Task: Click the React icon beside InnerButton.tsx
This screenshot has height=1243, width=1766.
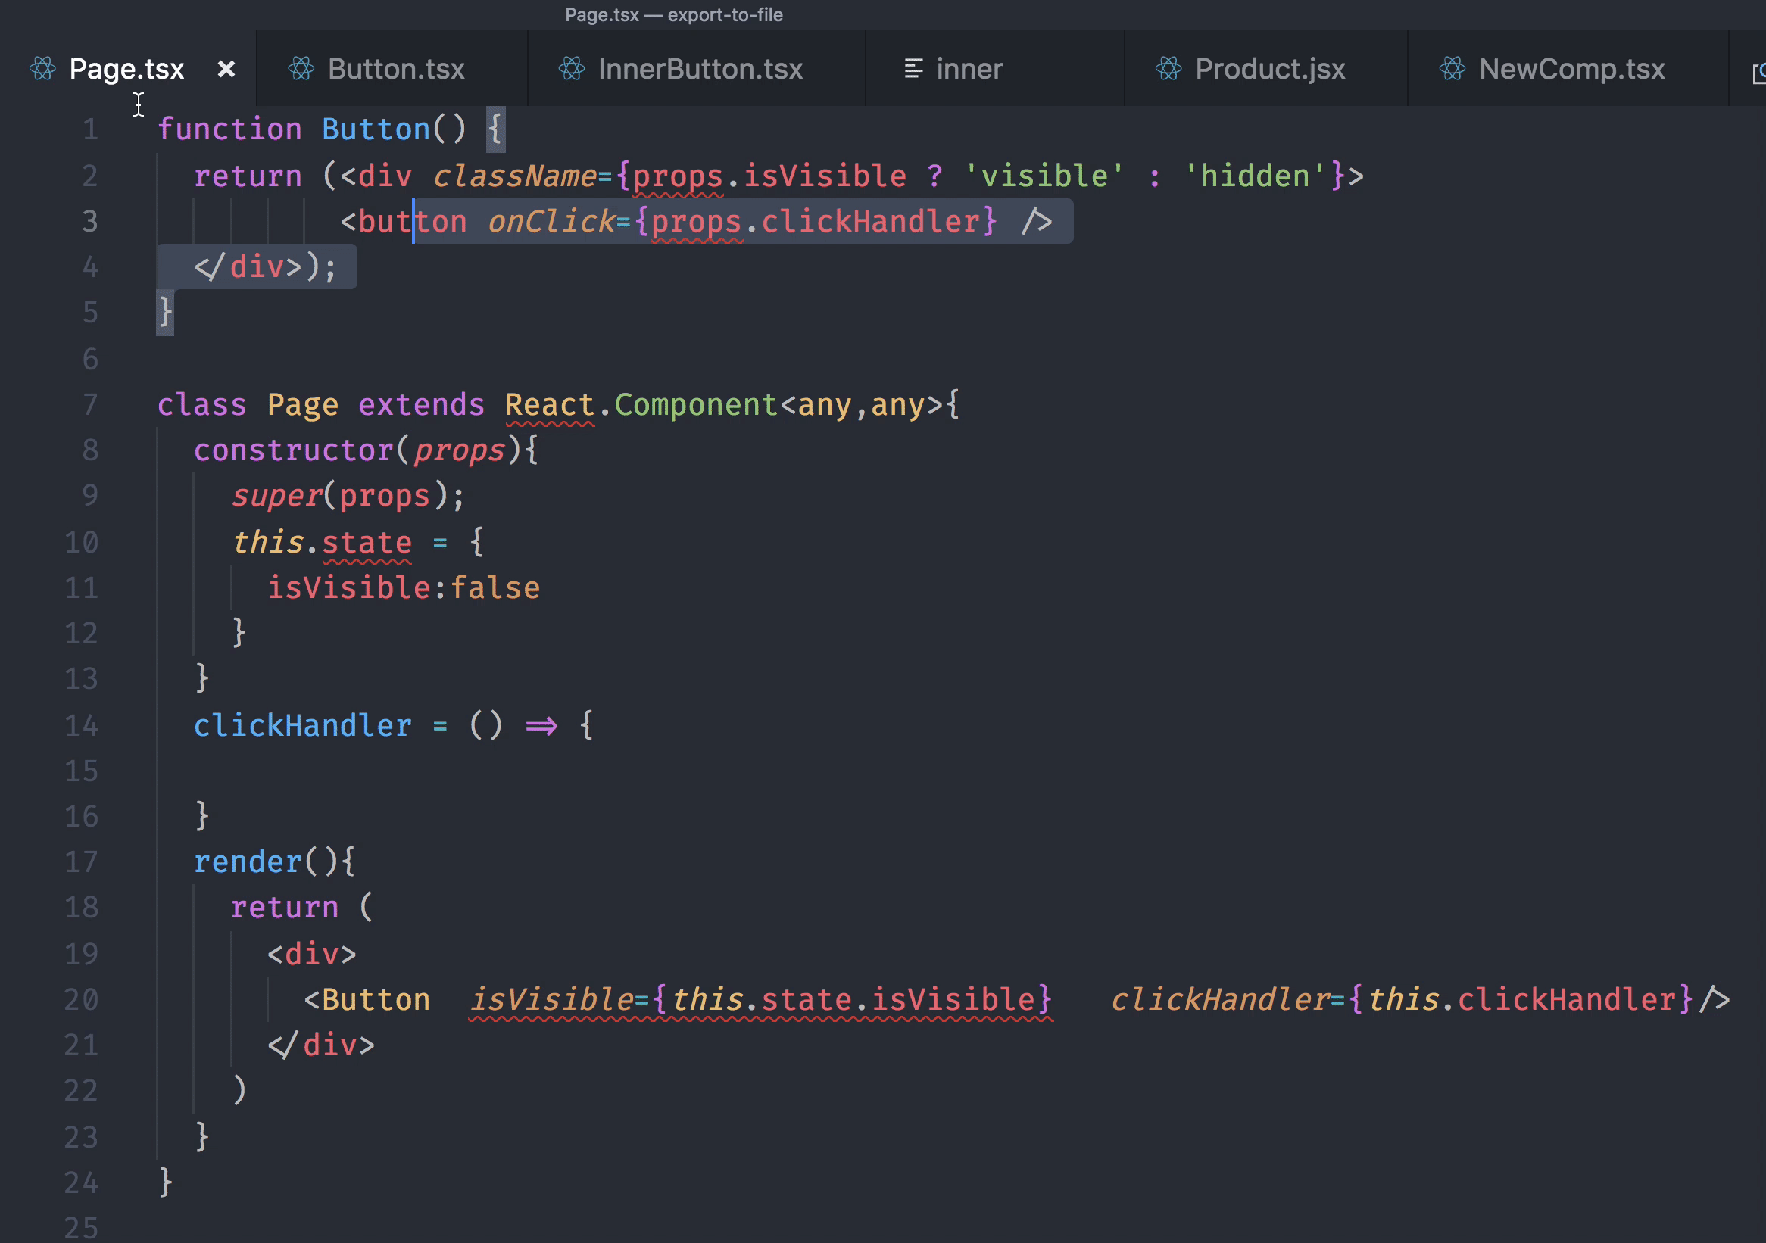Action: pyautogui.click(x=572, y=69)
